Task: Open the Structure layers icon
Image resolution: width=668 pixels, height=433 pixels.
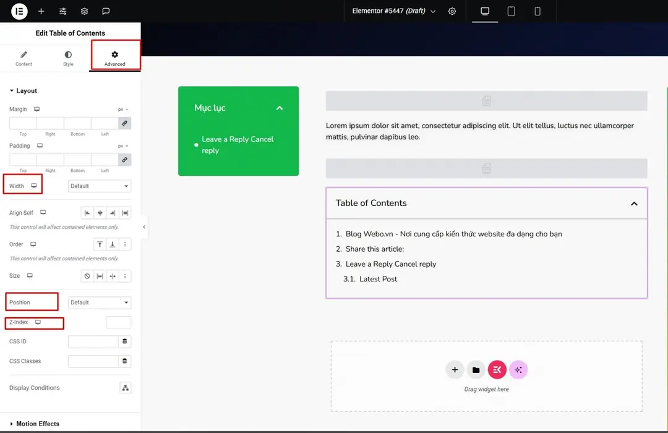Action: coord(84,11)
